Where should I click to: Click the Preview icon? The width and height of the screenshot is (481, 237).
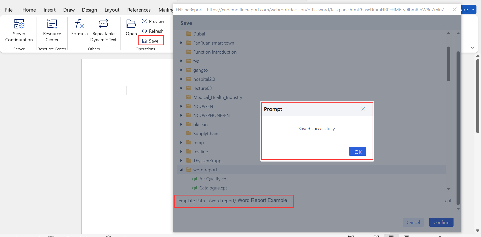coord(153,21)
